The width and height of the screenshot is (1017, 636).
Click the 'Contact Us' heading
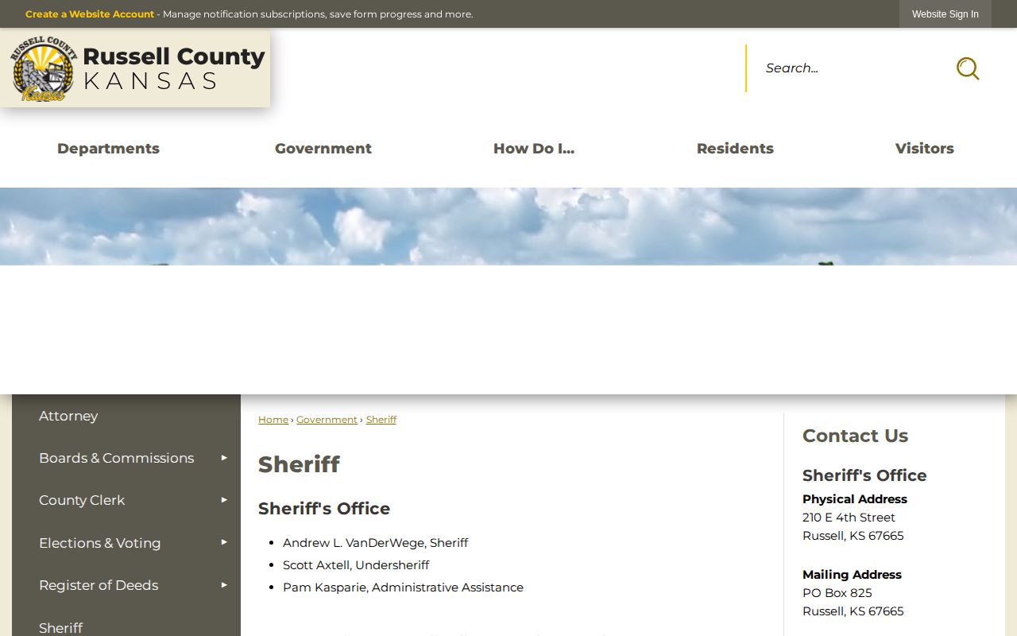855,436
